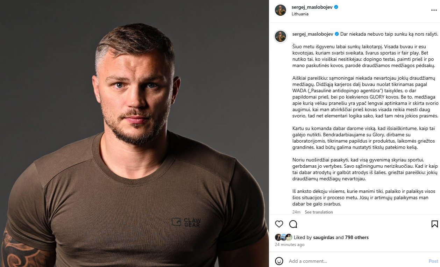Save post with the bookmark icon

coord(434,224)
